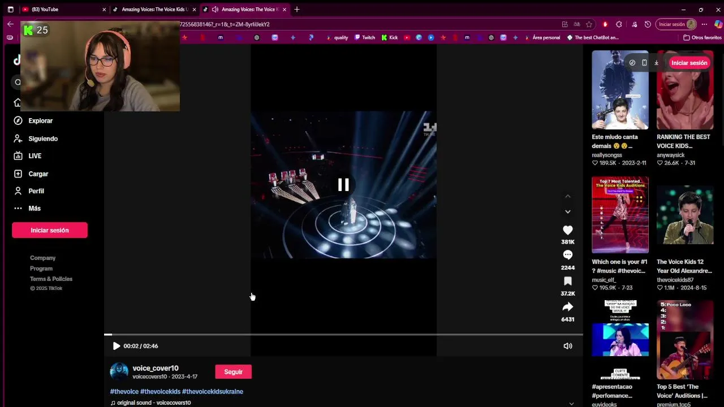Open browser history with the clock icon
The image size is (724, 407).
(648, 24)
